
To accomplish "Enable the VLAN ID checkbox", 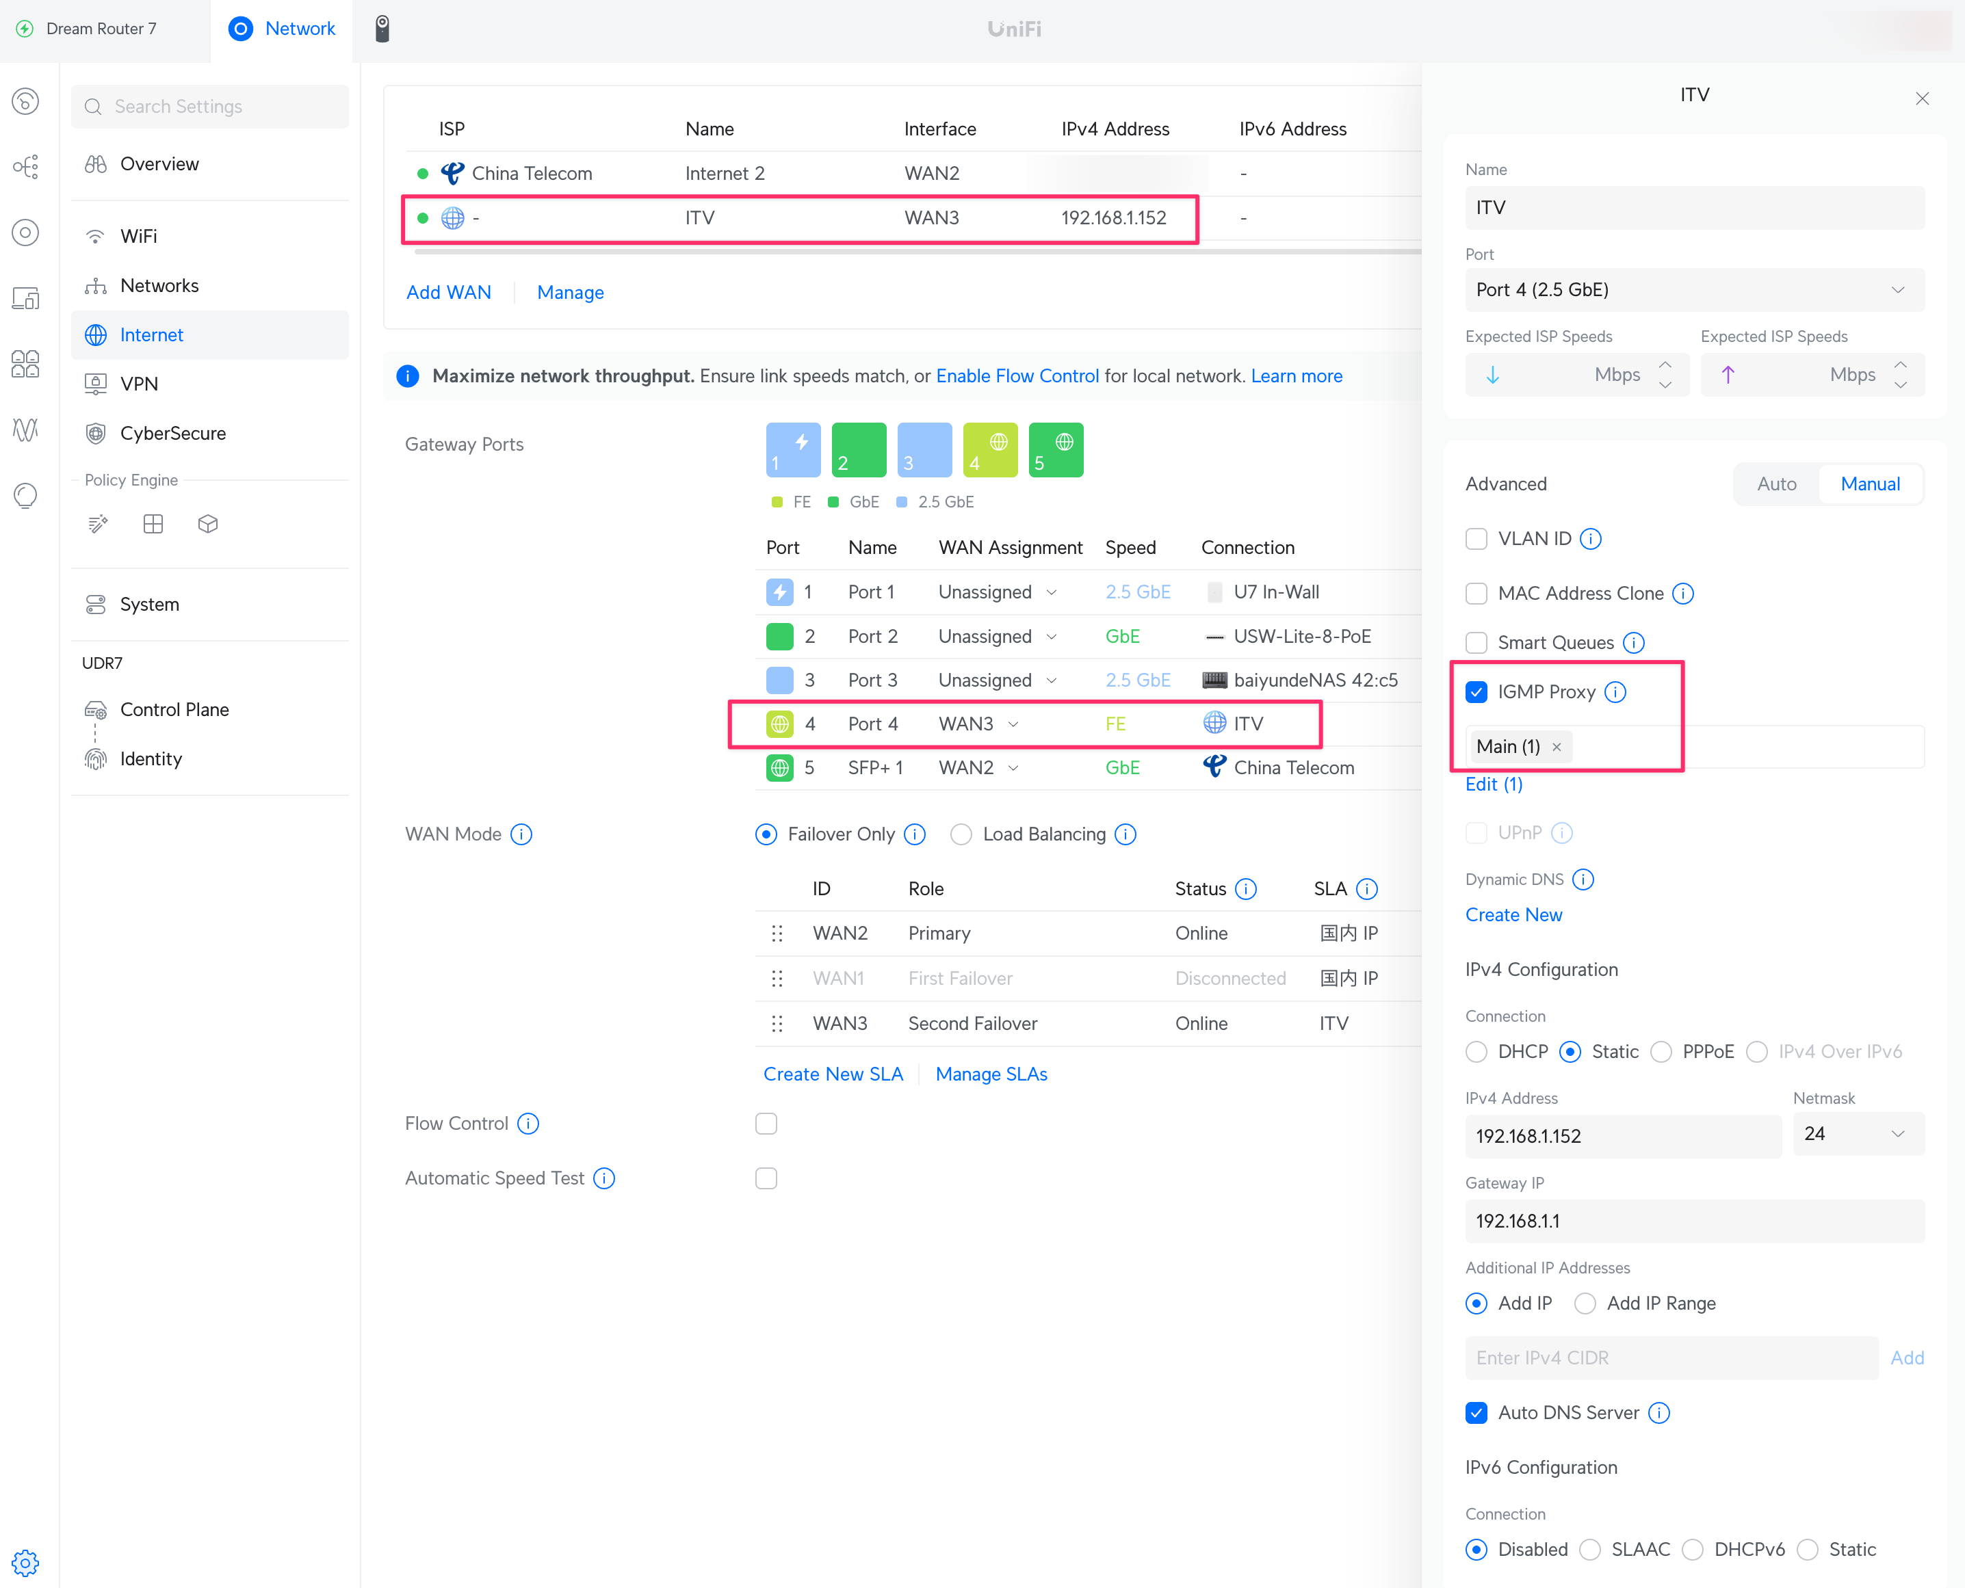I will 1476,539.
